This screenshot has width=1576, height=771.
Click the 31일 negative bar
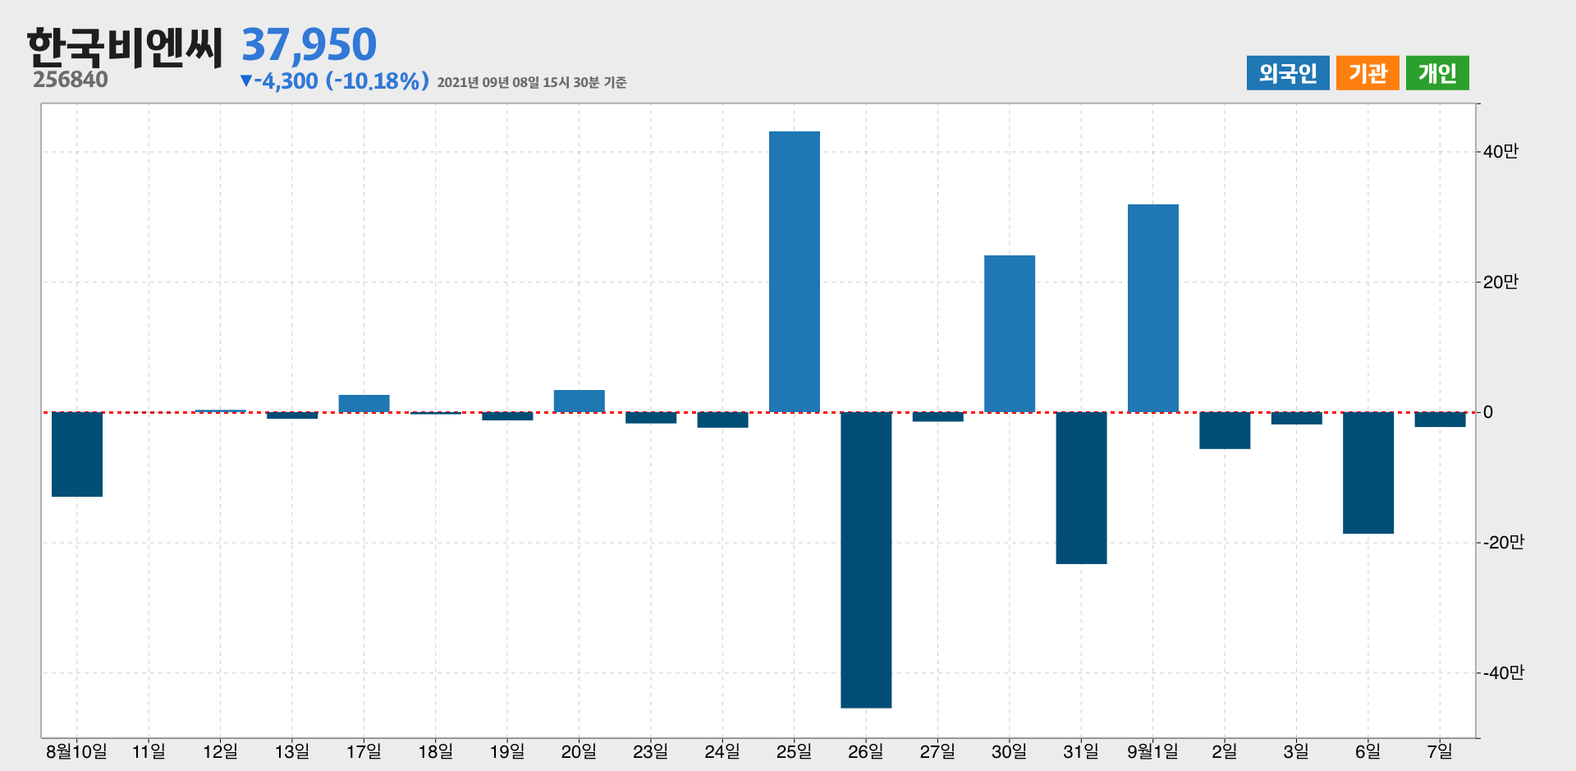(1081, 488)
